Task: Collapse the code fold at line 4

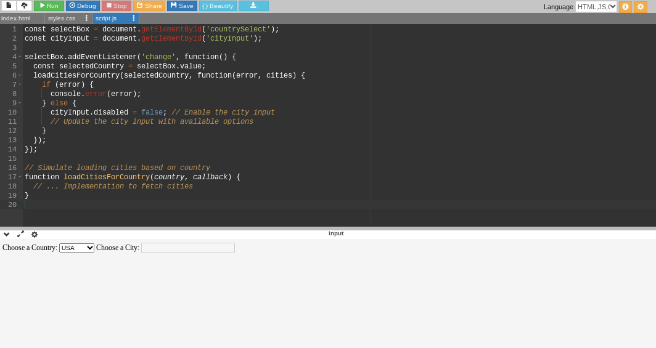Action: [x=20, y=57]
